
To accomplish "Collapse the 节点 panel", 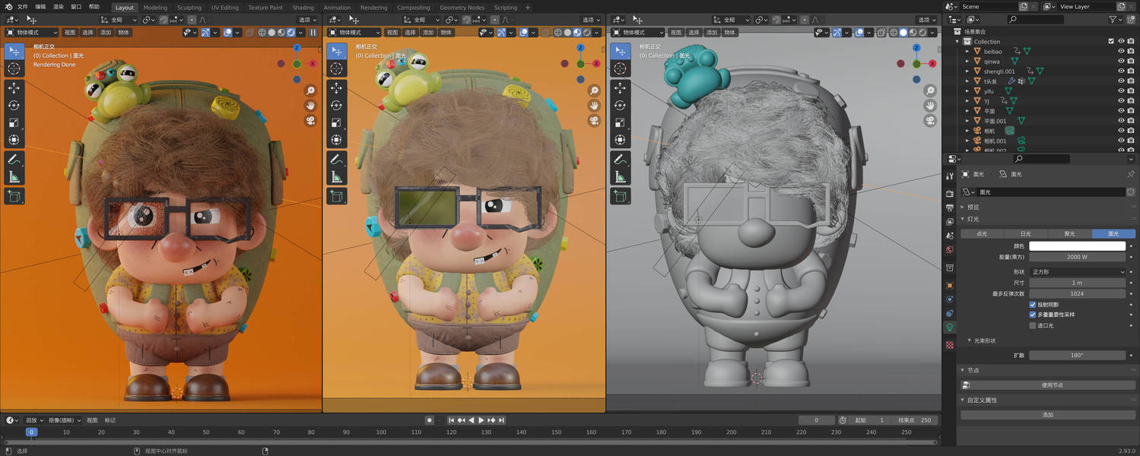I will click(x=963, y=370).
